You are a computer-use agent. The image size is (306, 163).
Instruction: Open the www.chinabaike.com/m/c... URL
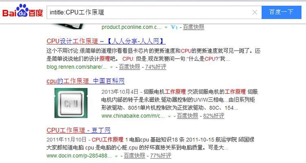[x=133, y=116]
